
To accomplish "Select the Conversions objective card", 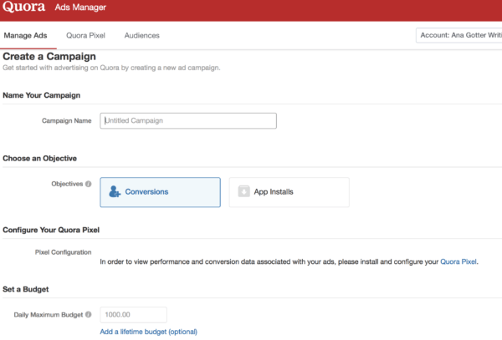I will pyautogui.click(x=160, y=192).
